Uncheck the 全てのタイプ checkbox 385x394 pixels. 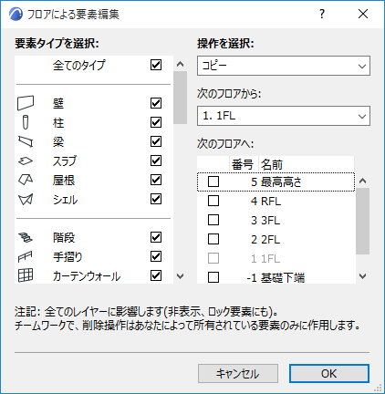156,65
